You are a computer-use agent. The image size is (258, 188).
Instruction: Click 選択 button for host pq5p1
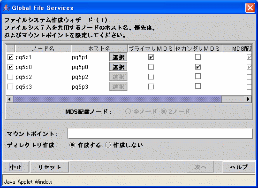click(x=118, y=57)
